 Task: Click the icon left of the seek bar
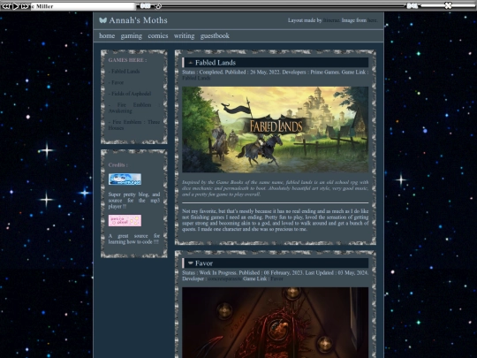pos(145,6)
